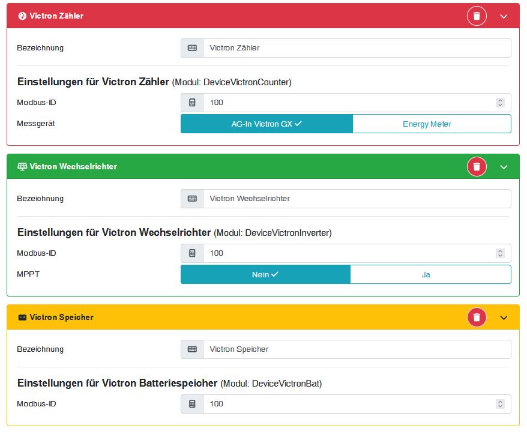The image size is (527, 434).
Task: Switch Messgerät to Energy Meter
Action: 432,124
